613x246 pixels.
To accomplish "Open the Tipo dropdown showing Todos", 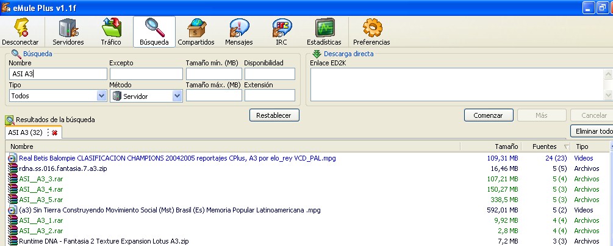I will click(x=58, y=96).
